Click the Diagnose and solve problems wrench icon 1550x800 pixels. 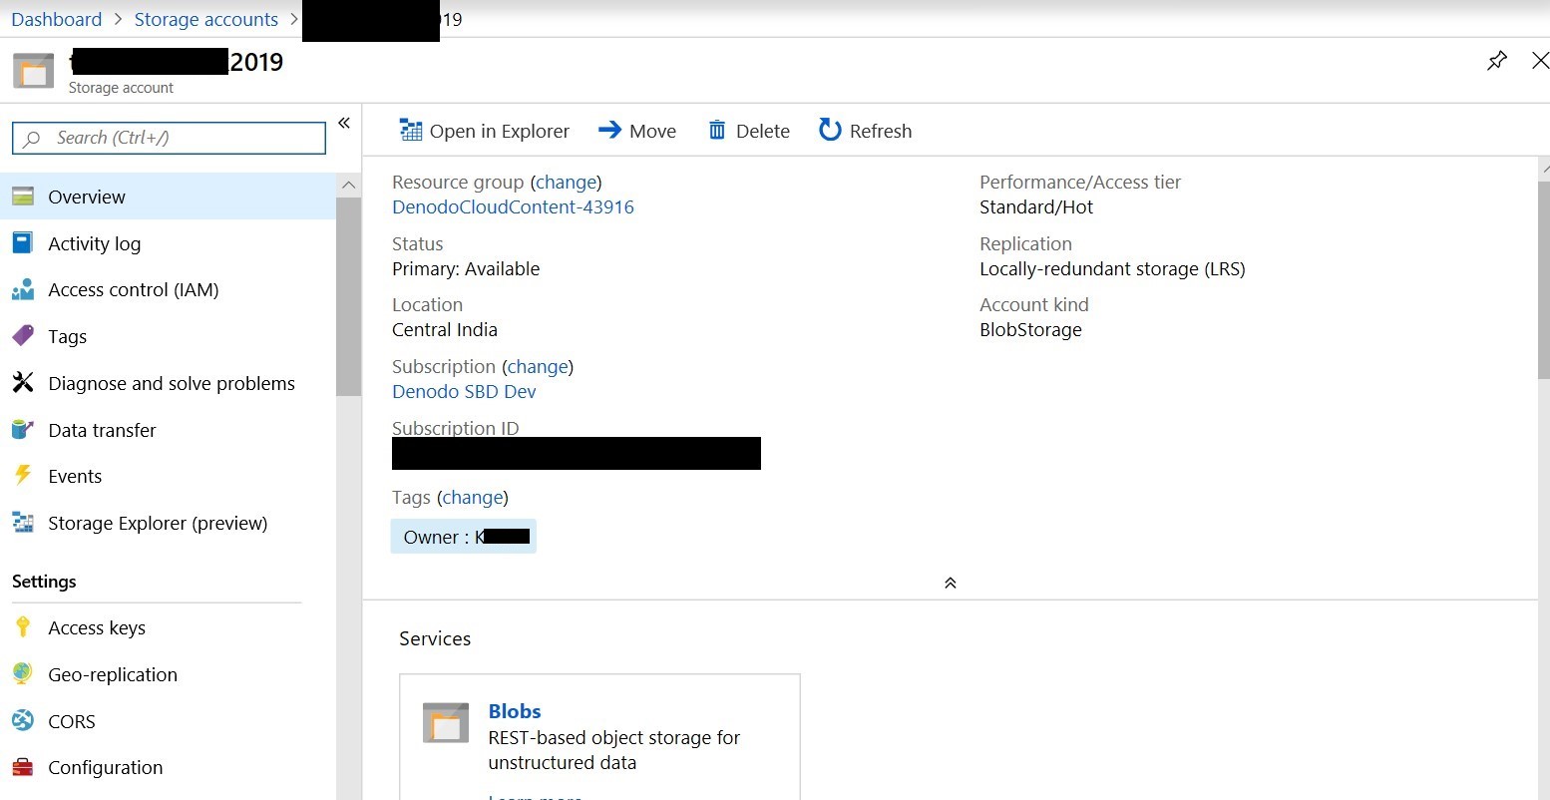23,383
